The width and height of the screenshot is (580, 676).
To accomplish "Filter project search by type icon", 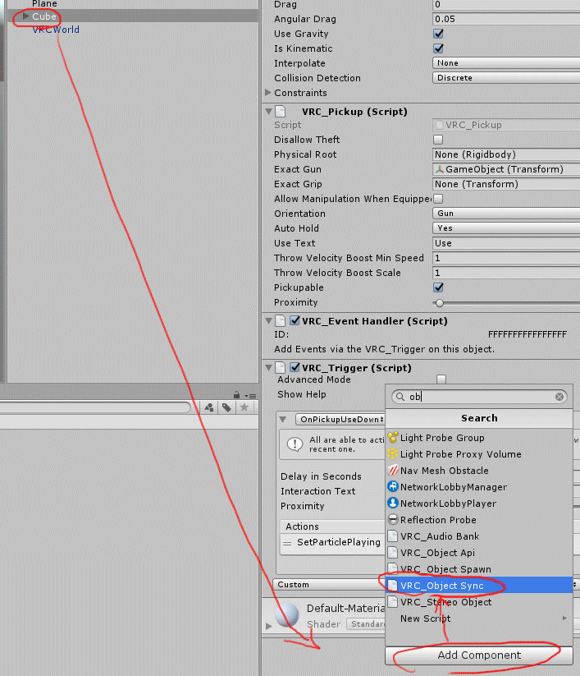I will tap(209, 407).
